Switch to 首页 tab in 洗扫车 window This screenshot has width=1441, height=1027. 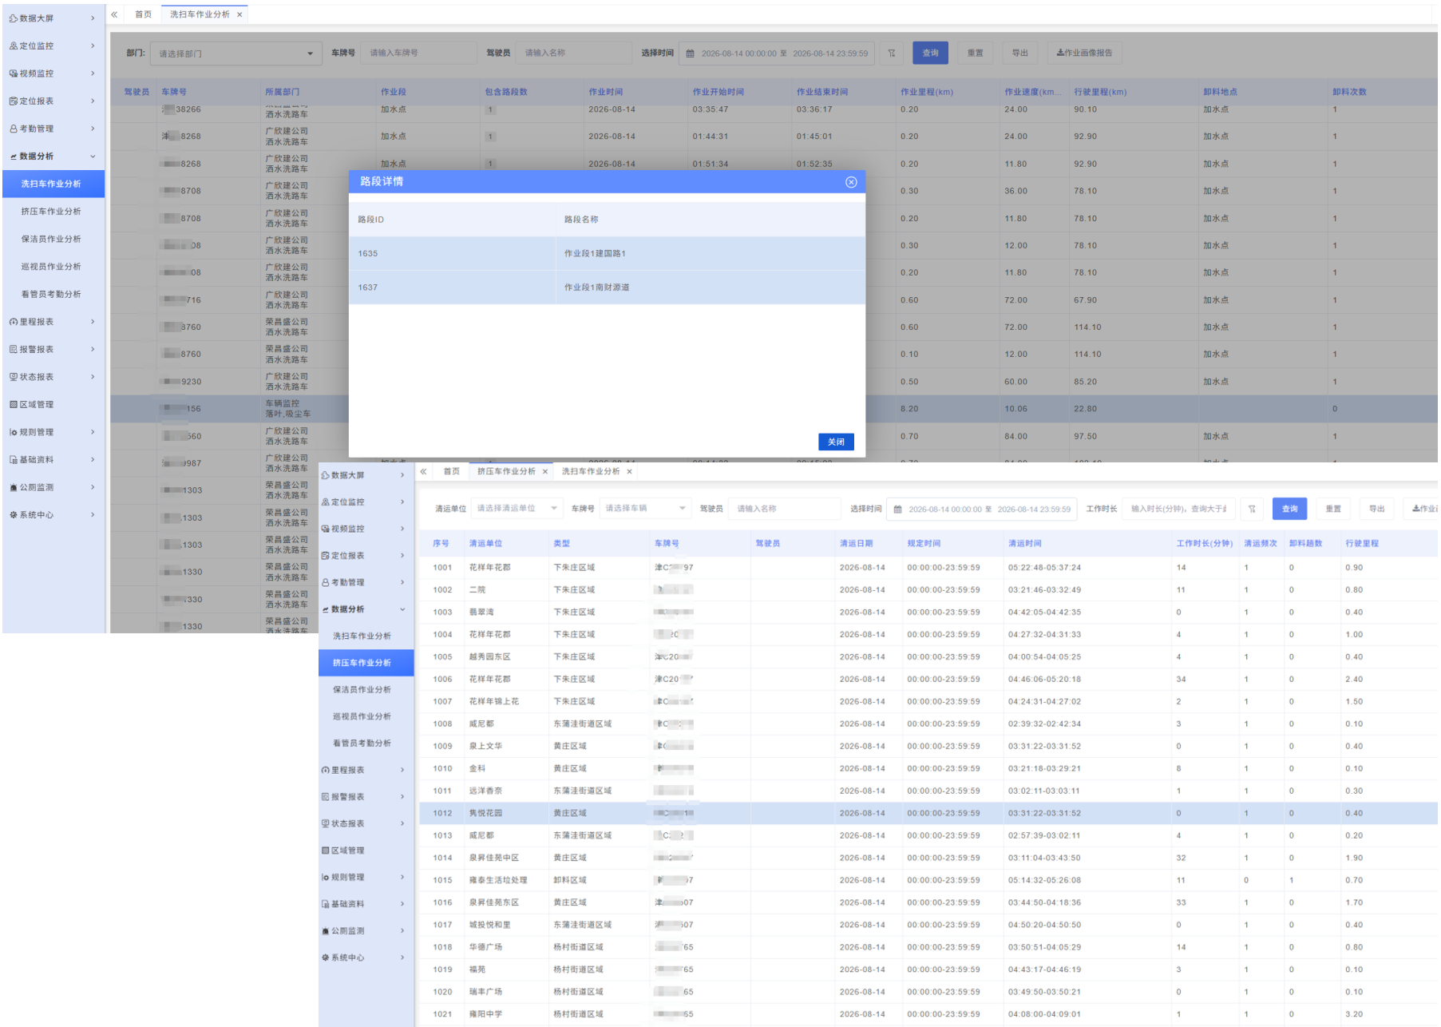click(144, 14)
